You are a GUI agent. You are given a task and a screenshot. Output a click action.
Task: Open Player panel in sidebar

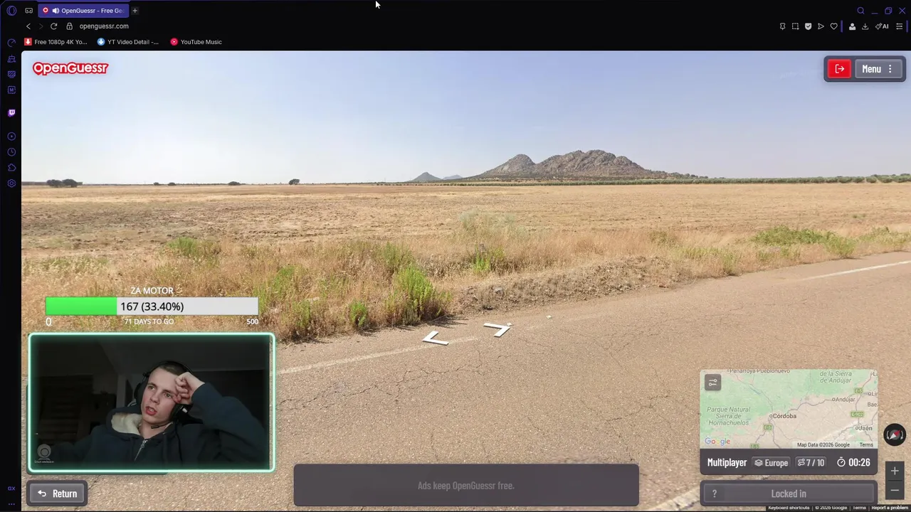coord(11,136)
